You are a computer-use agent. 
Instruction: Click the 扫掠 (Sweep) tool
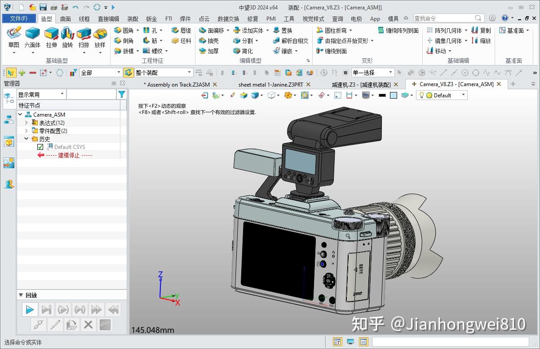pos(84,38)
